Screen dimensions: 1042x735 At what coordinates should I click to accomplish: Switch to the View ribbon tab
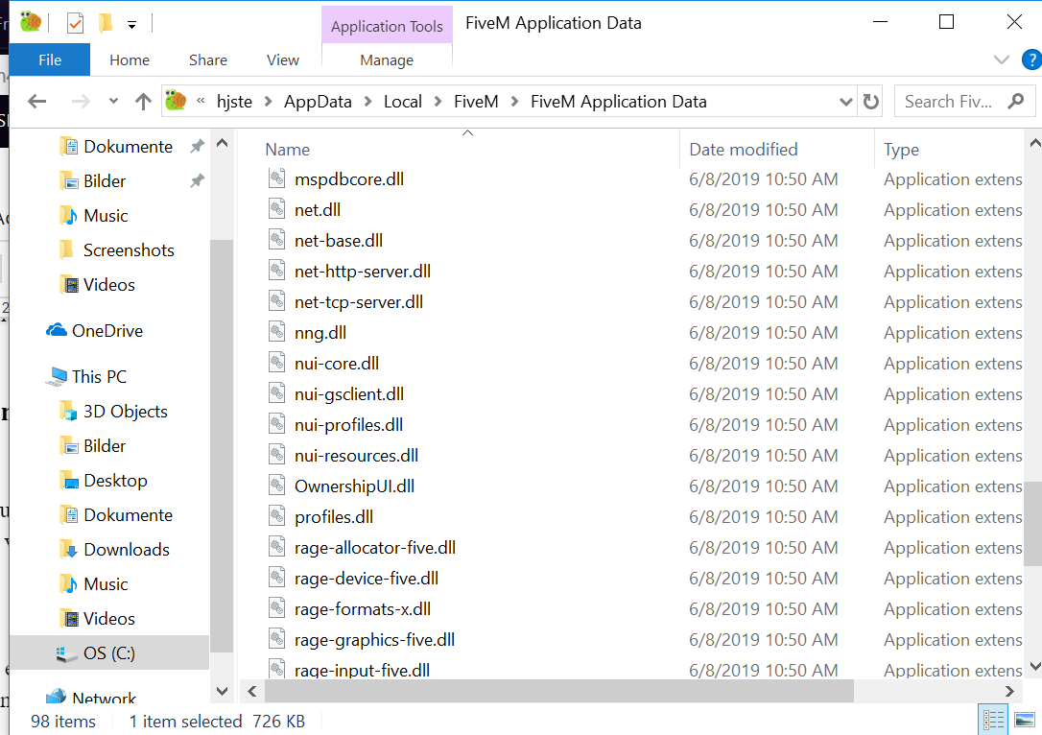[x=282, y=59]
